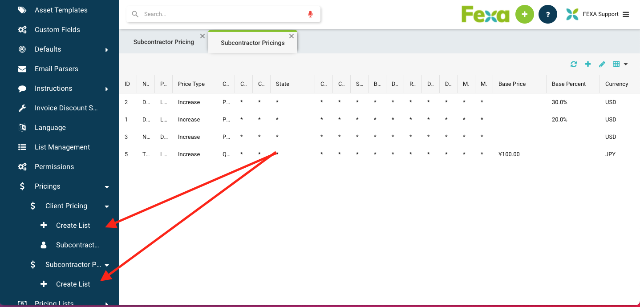Close the Subcontractor Pricing tab
Viewport: 640px width, 307px height.
(203, 36)
